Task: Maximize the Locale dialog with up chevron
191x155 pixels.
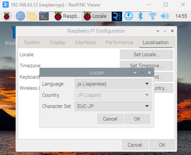Action: click(142, 73)
